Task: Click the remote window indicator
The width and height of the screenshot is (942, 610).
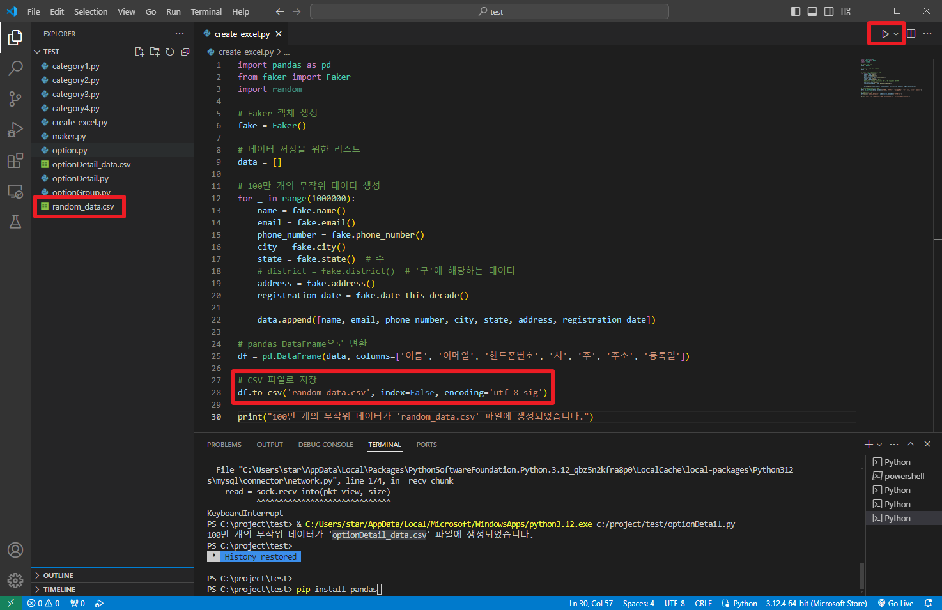Action: pyautogui.click(x=10, y=603)
